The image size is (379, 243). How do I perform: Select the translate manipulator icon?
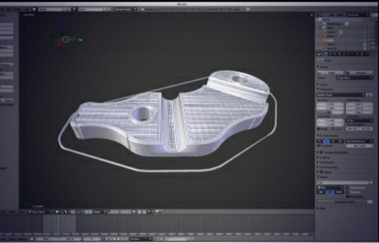click(83, 212)
